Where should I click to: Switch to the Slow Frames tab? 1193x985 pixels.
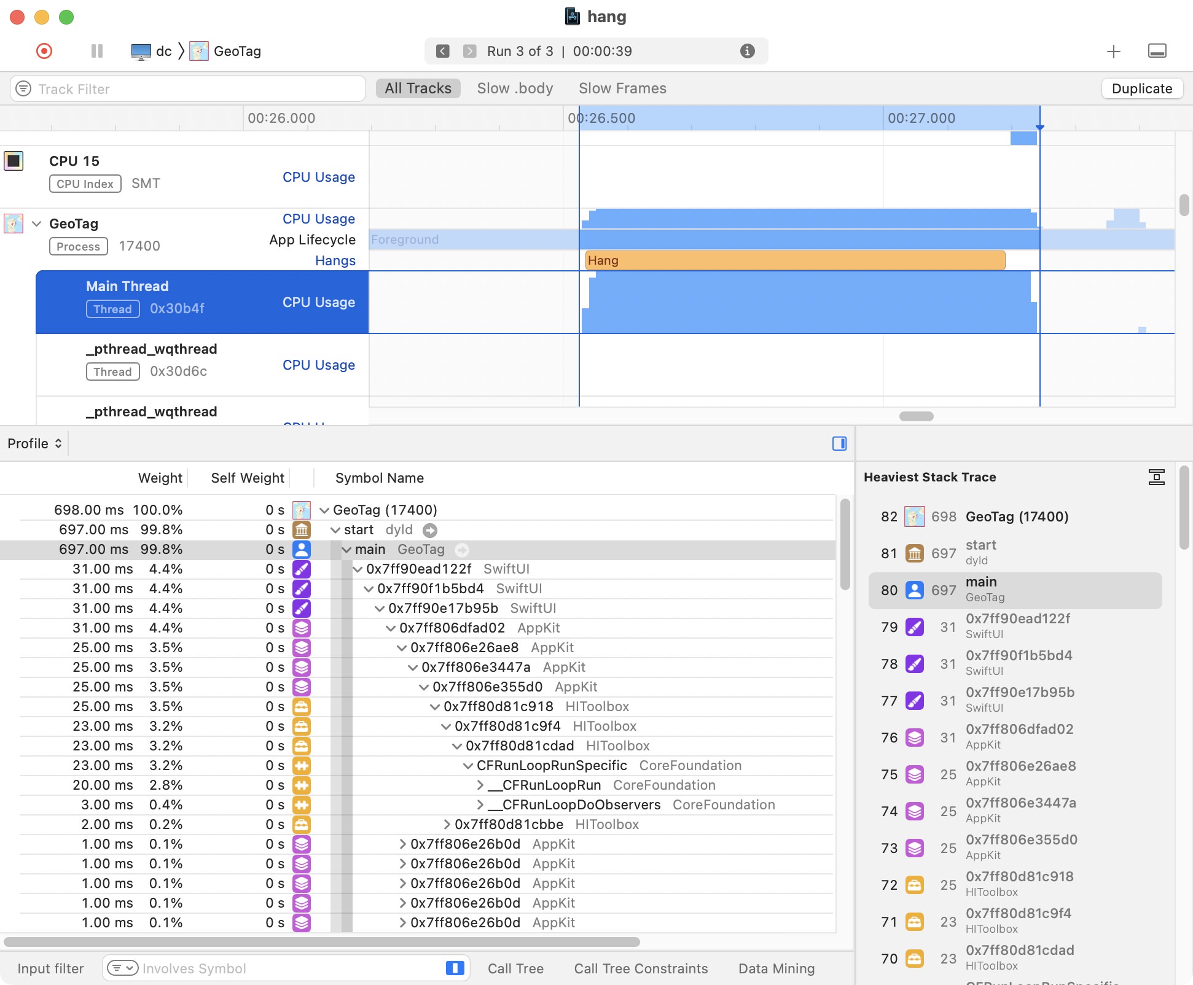pos(622,88)
